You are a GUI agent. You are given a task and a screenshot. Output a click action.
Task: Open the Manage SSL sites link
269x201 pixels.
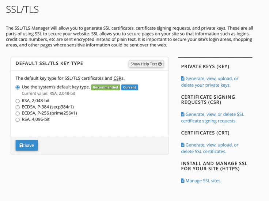pos(203,181)
